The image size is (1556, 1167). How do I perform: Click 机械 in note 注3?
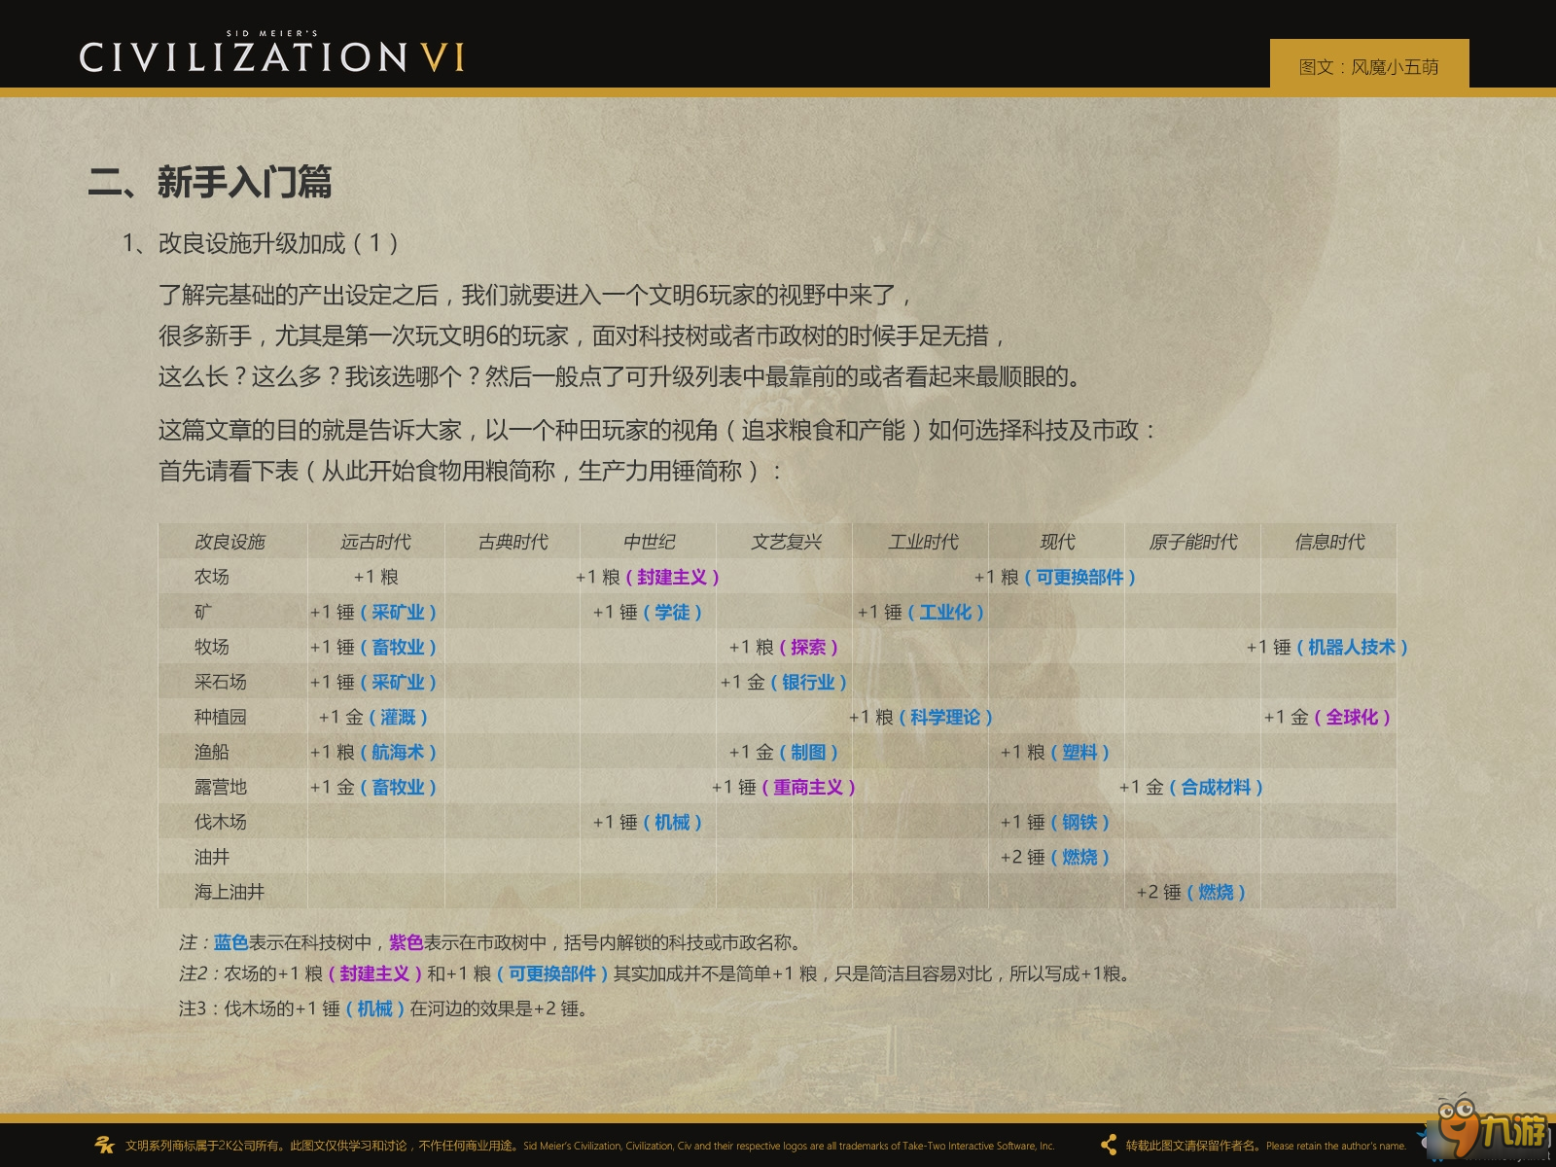374,1008
